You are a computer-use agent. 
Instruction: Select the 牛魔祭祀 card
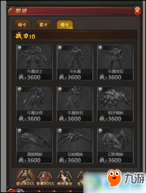click(75, 104)
